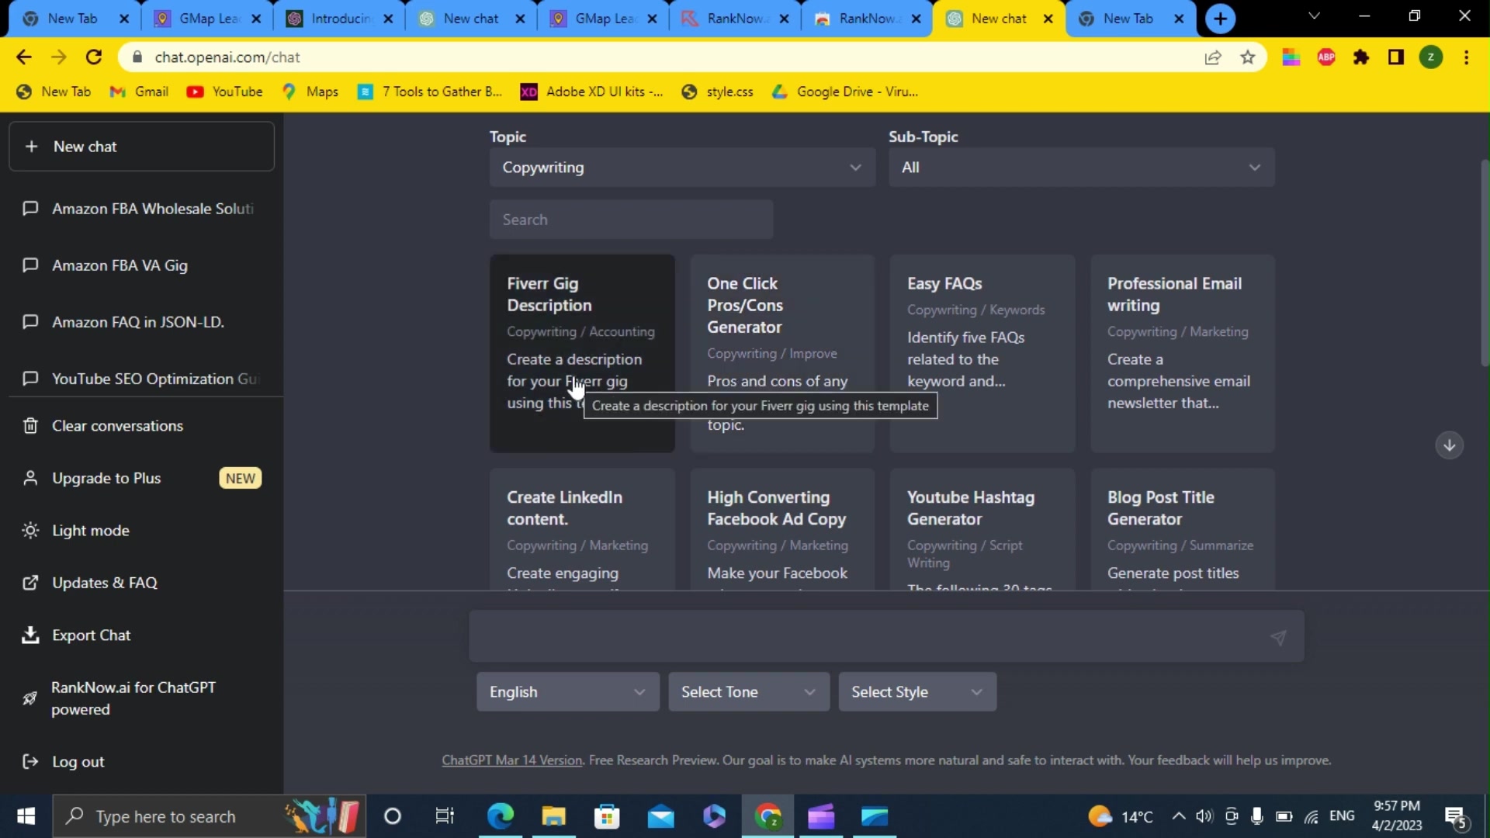Switch to the Introducin browser tab
Screen dimensions: 1490x838
tap(339, 19)
